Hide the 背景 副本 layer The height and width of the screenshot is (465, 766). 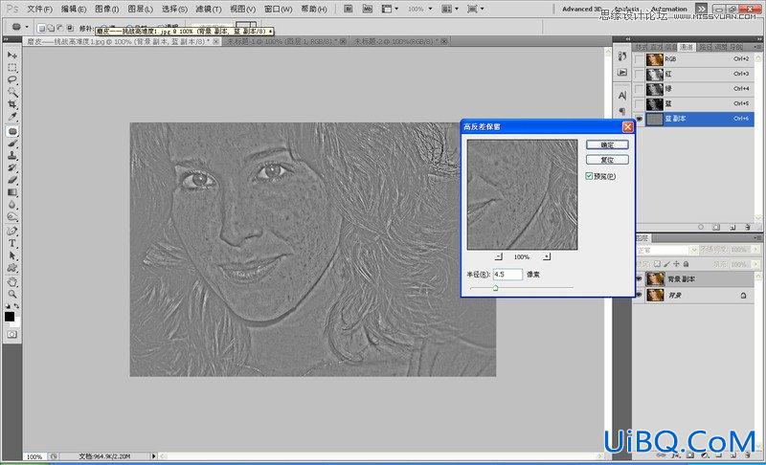point(639,279)
